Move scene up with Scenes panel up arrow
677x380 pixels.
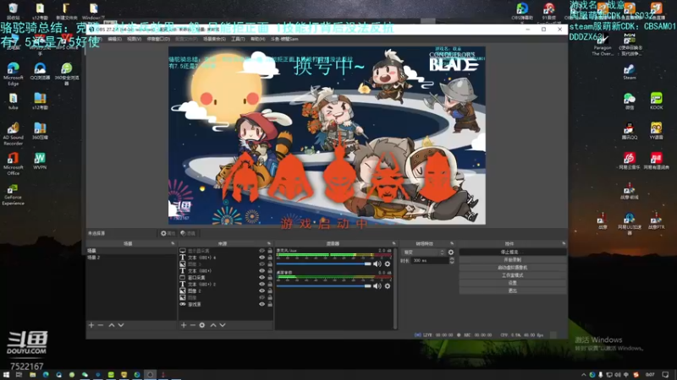point(112,325)
